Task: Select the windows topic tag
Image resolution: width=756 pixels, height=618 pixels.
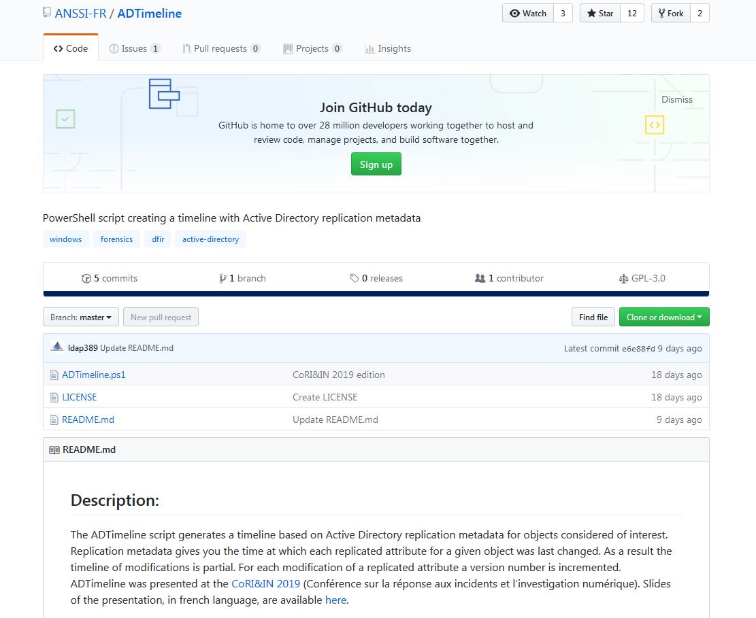Action: tap(65, 239)
